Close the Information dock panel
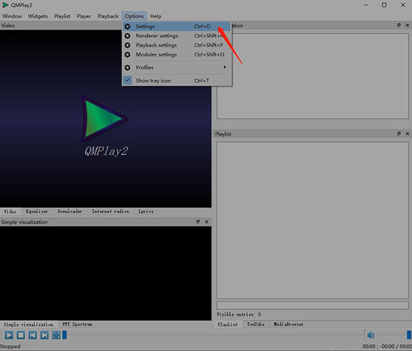Screen dimensions: 412x351 (x=407, y=25)
